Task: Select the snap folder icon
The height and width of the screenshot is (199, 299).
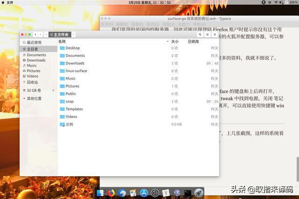Action: [62, 102]
